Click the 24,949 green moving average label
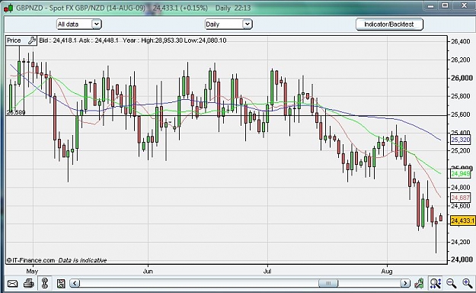 click(x=461, y=174)
